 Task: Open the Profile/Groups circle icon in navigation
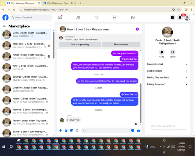[133, 18]
